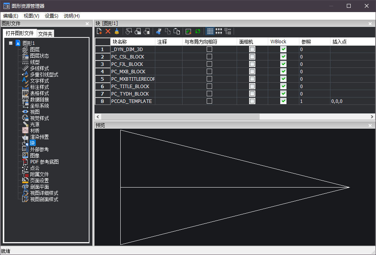Switch to thumbnail icons view

click(x=219, y=31)
